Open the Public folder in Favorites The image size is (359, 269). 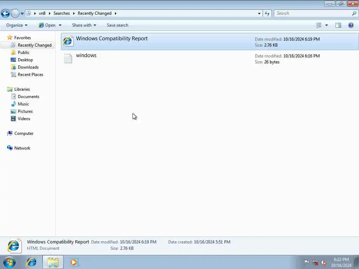(23, 53)
